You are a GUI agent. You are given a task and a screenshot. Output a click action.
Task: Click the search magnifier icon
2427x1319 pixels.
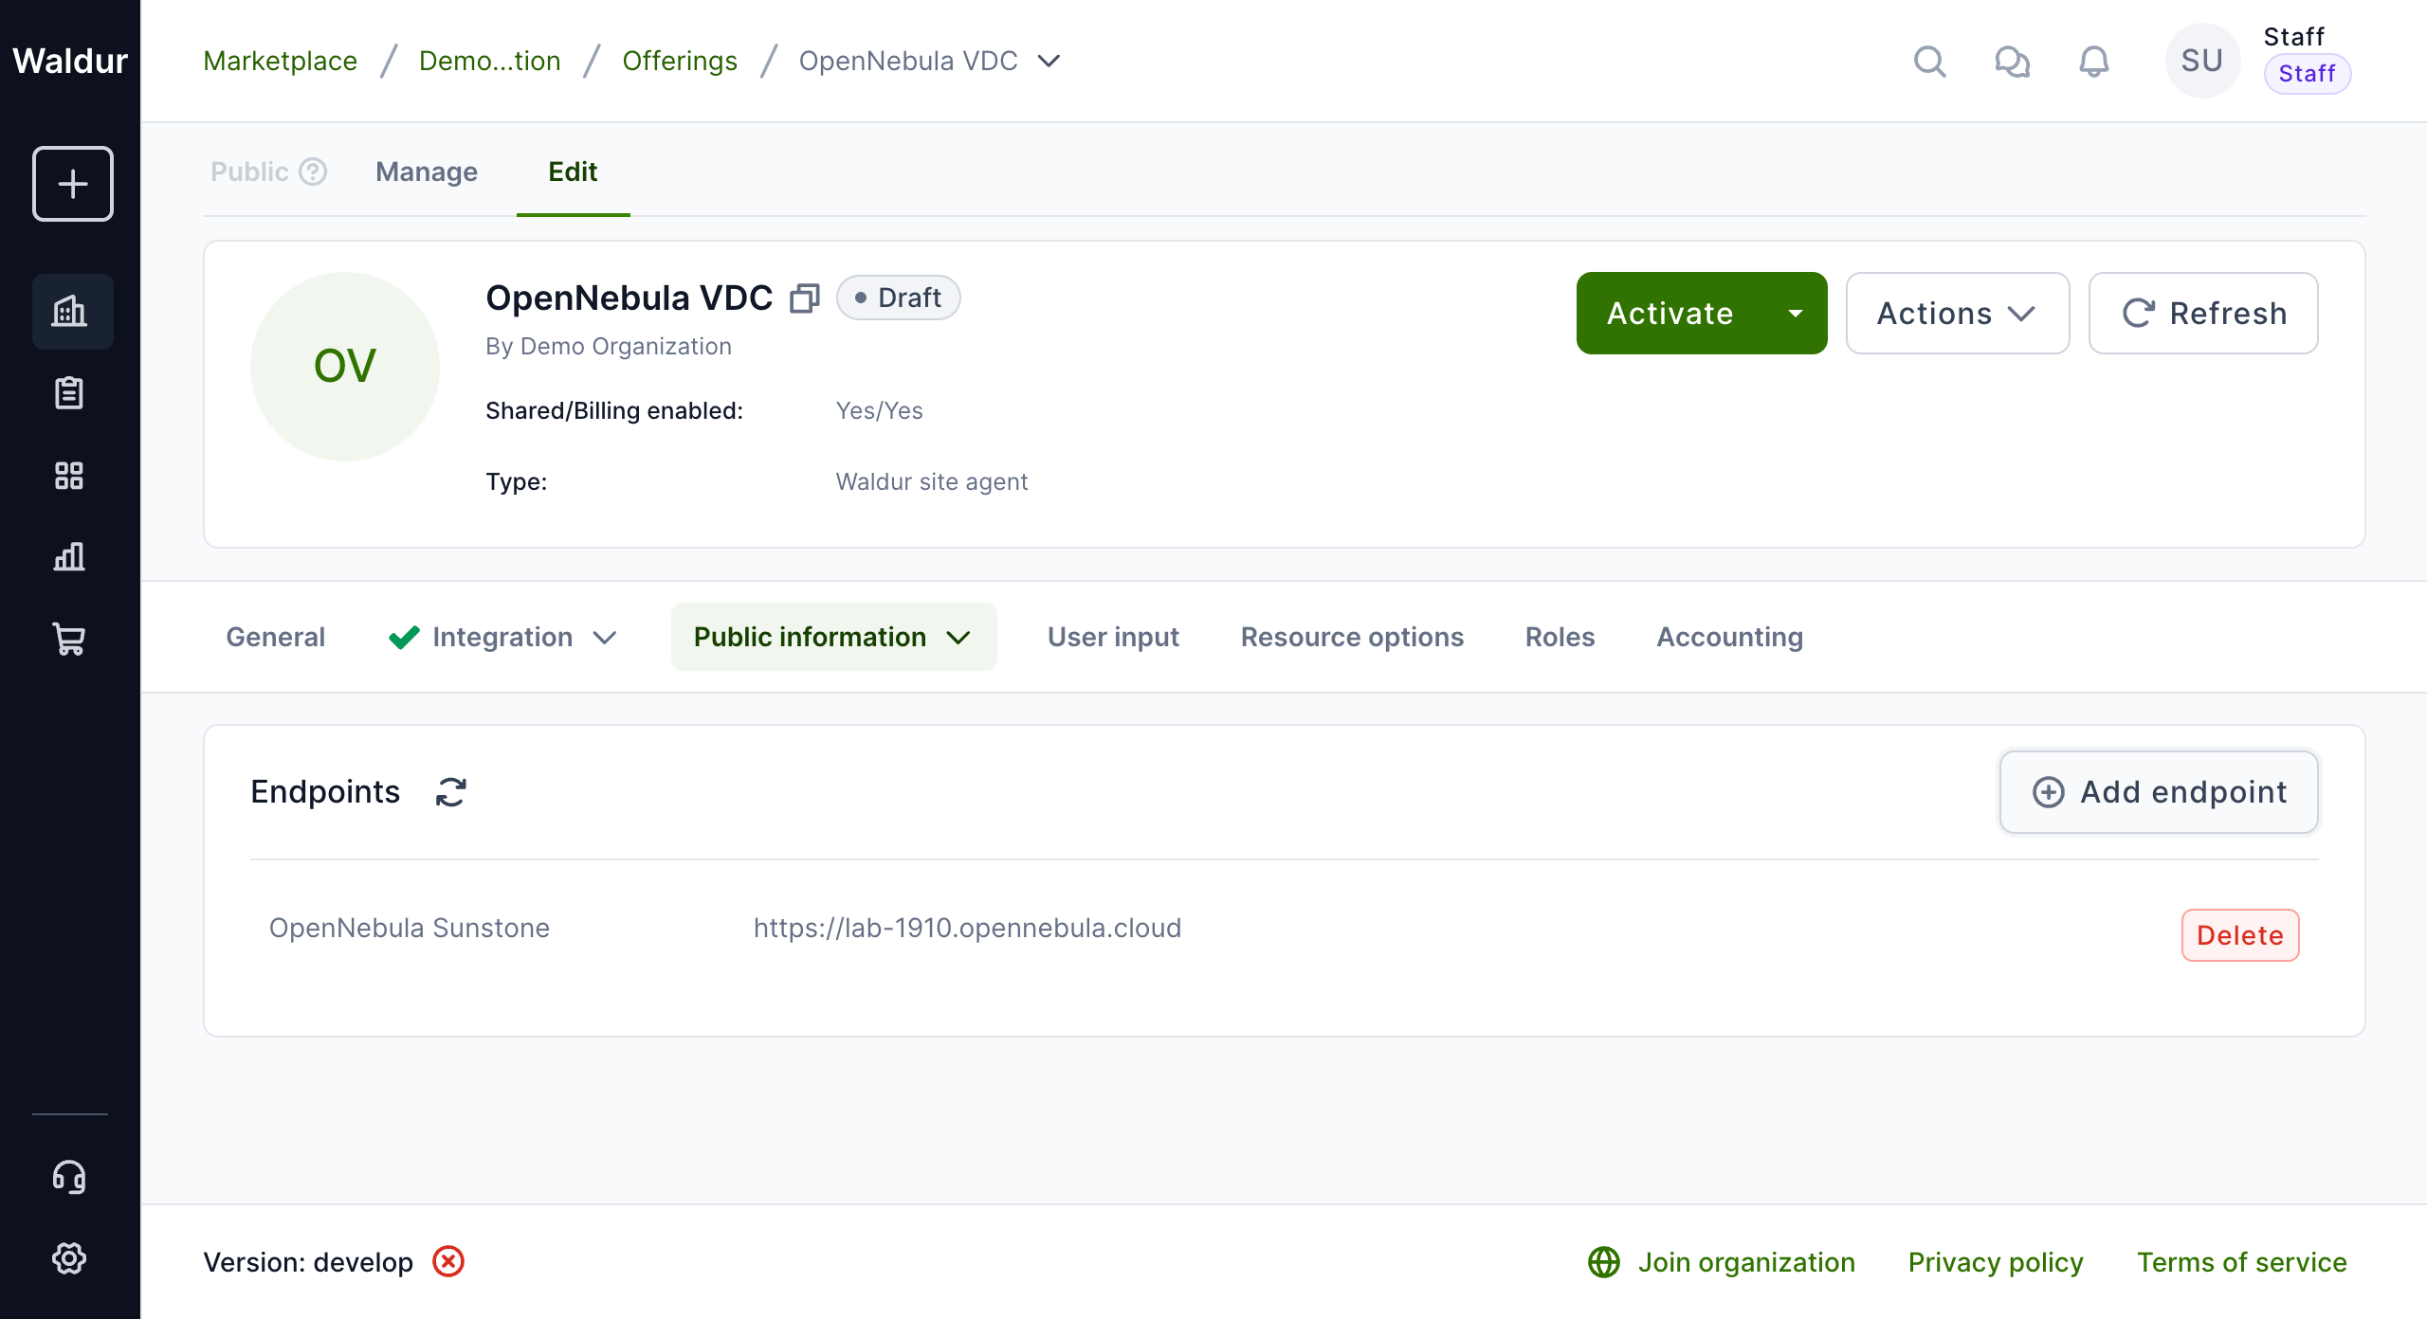point(1929,62)
